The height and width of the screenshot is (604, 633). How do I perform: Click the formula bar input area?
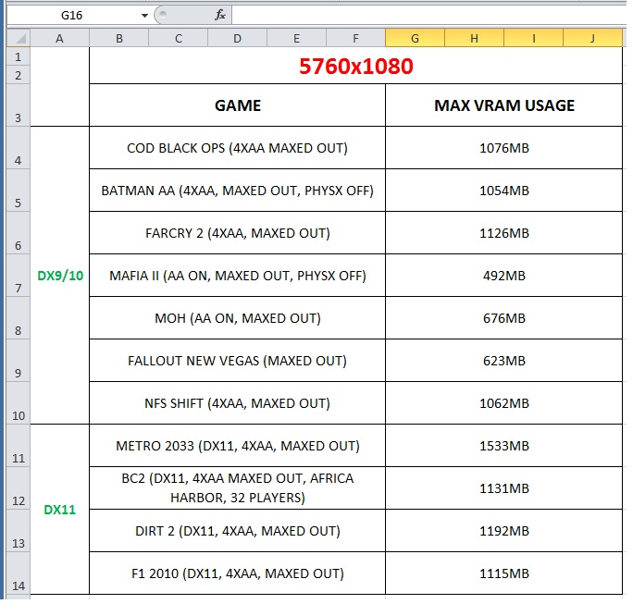click(x=429, y=16)
